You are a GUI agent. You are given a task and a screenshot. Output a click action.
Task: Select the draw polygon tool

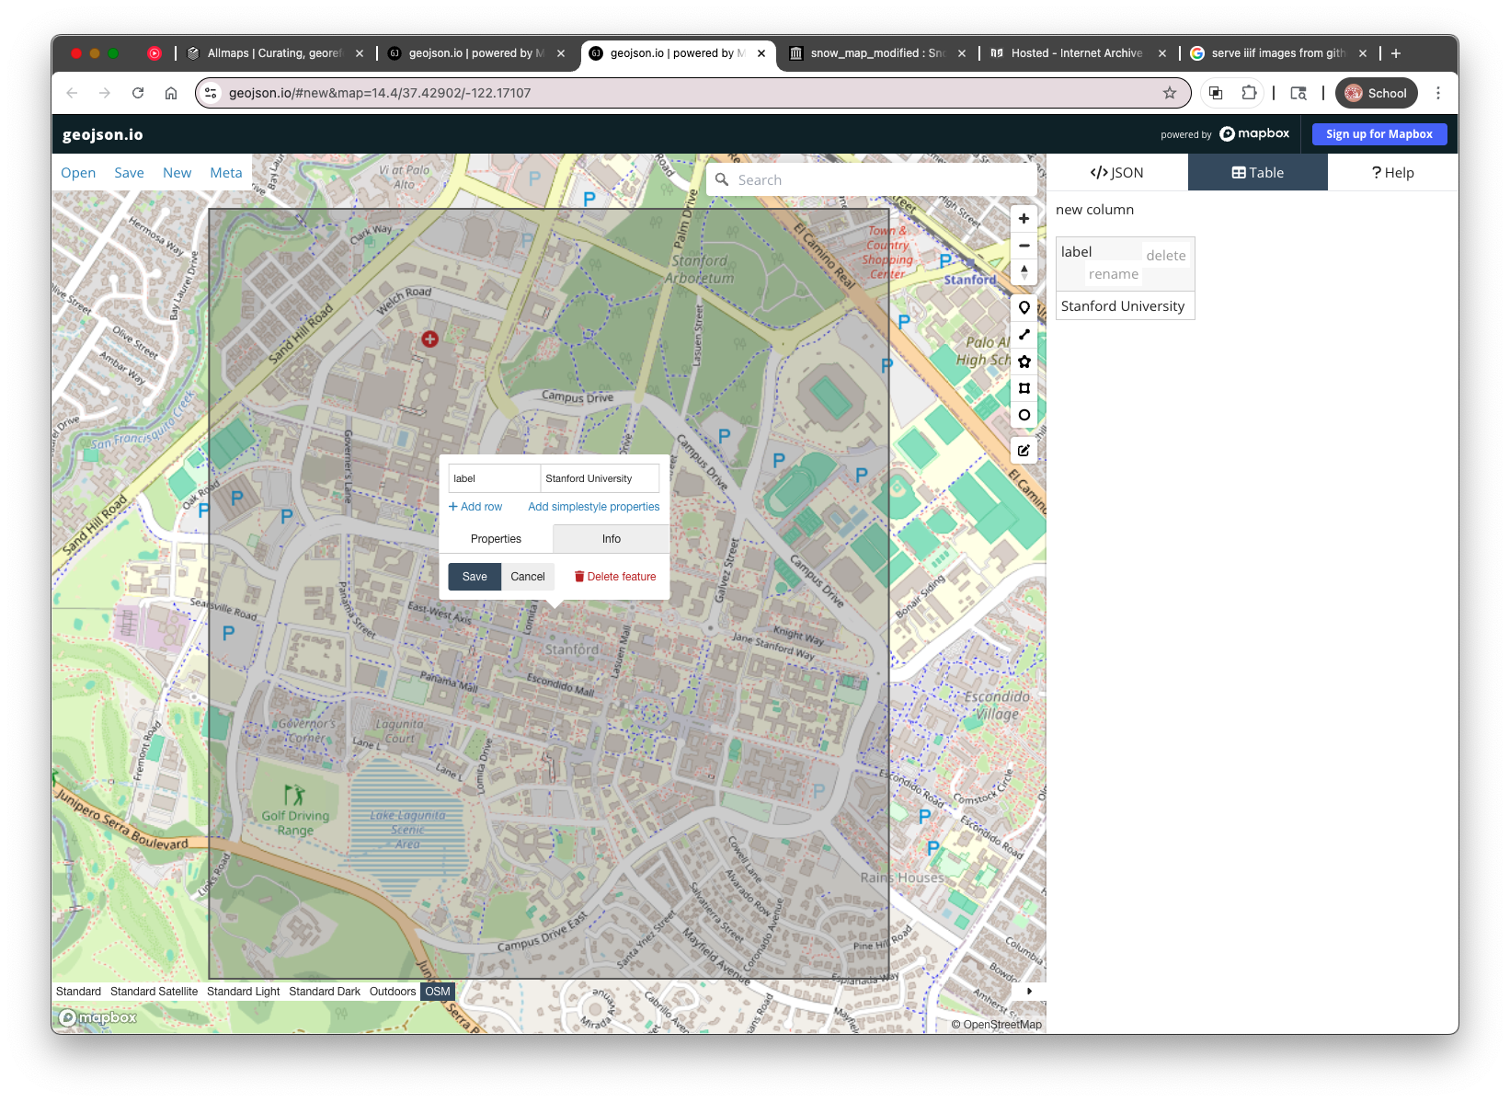[1024, 362]
